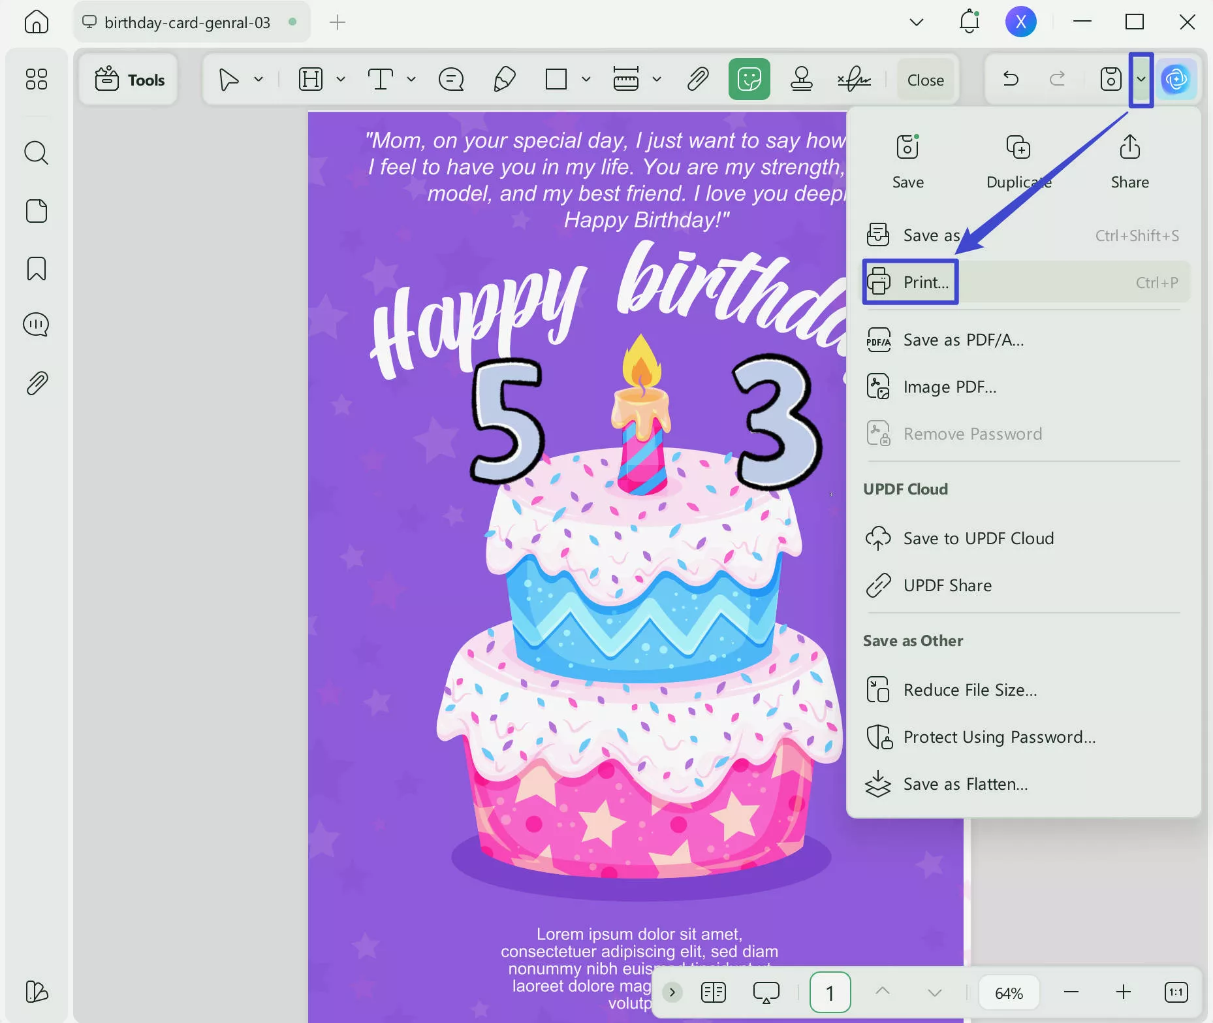Choose Save as PDF/A option

point(962,340)
